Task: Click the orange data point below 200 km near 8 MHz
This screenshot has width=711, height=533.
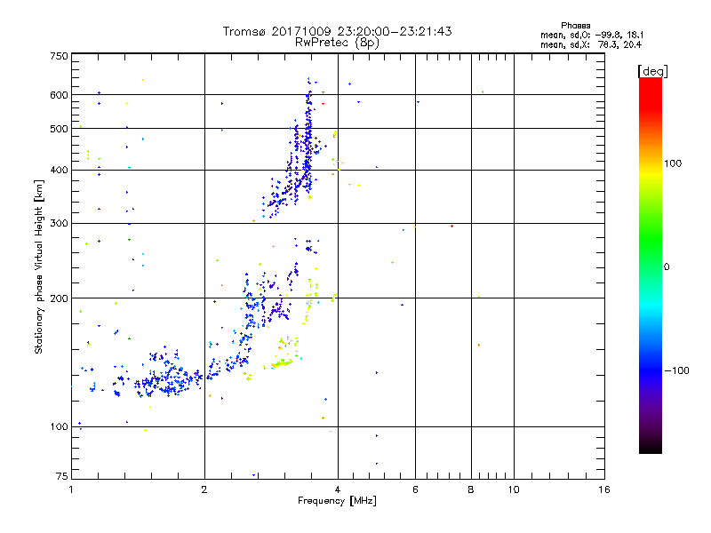Action: 479,346
